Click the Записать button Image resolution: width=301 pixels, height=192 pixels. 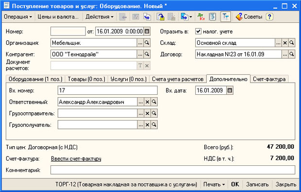click(257, 184)
